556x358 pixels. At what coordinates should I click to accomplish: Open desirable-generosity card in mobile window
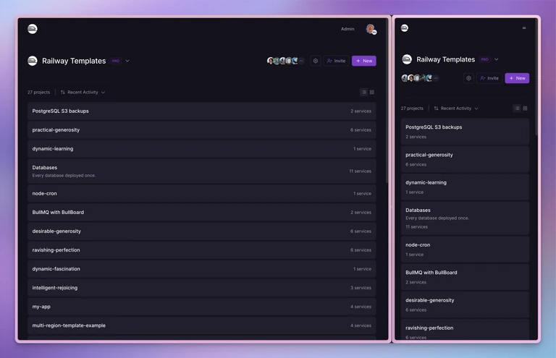click(x=465, y=304)
